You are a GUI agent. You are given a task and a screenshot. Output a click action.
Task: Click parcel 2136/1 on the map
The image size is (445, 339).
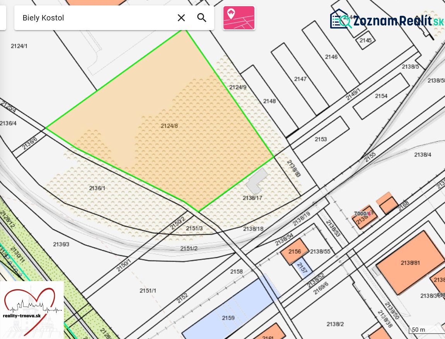coord(97,188)
